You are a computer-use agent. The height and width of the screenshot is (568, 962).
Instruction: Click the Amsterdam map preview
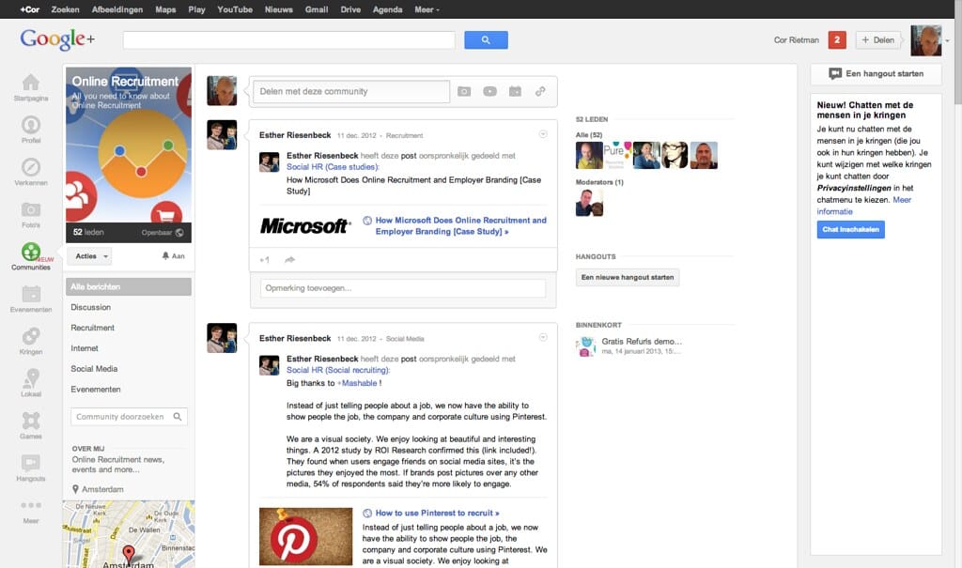tap(128, 534)
